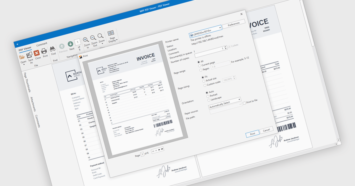Click the Print dialog title icon

(x=81, y=56)
